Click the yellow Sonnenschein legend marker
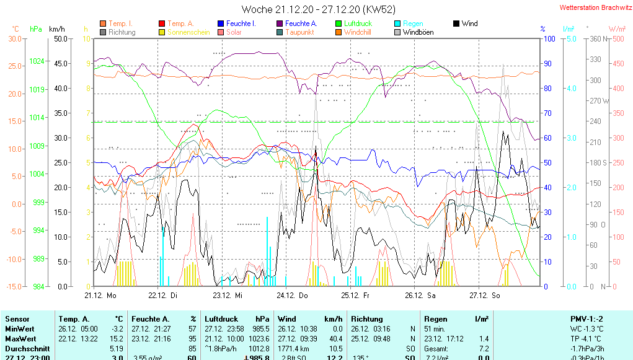Viewport: 633px width, 360px height. (162, 32)
